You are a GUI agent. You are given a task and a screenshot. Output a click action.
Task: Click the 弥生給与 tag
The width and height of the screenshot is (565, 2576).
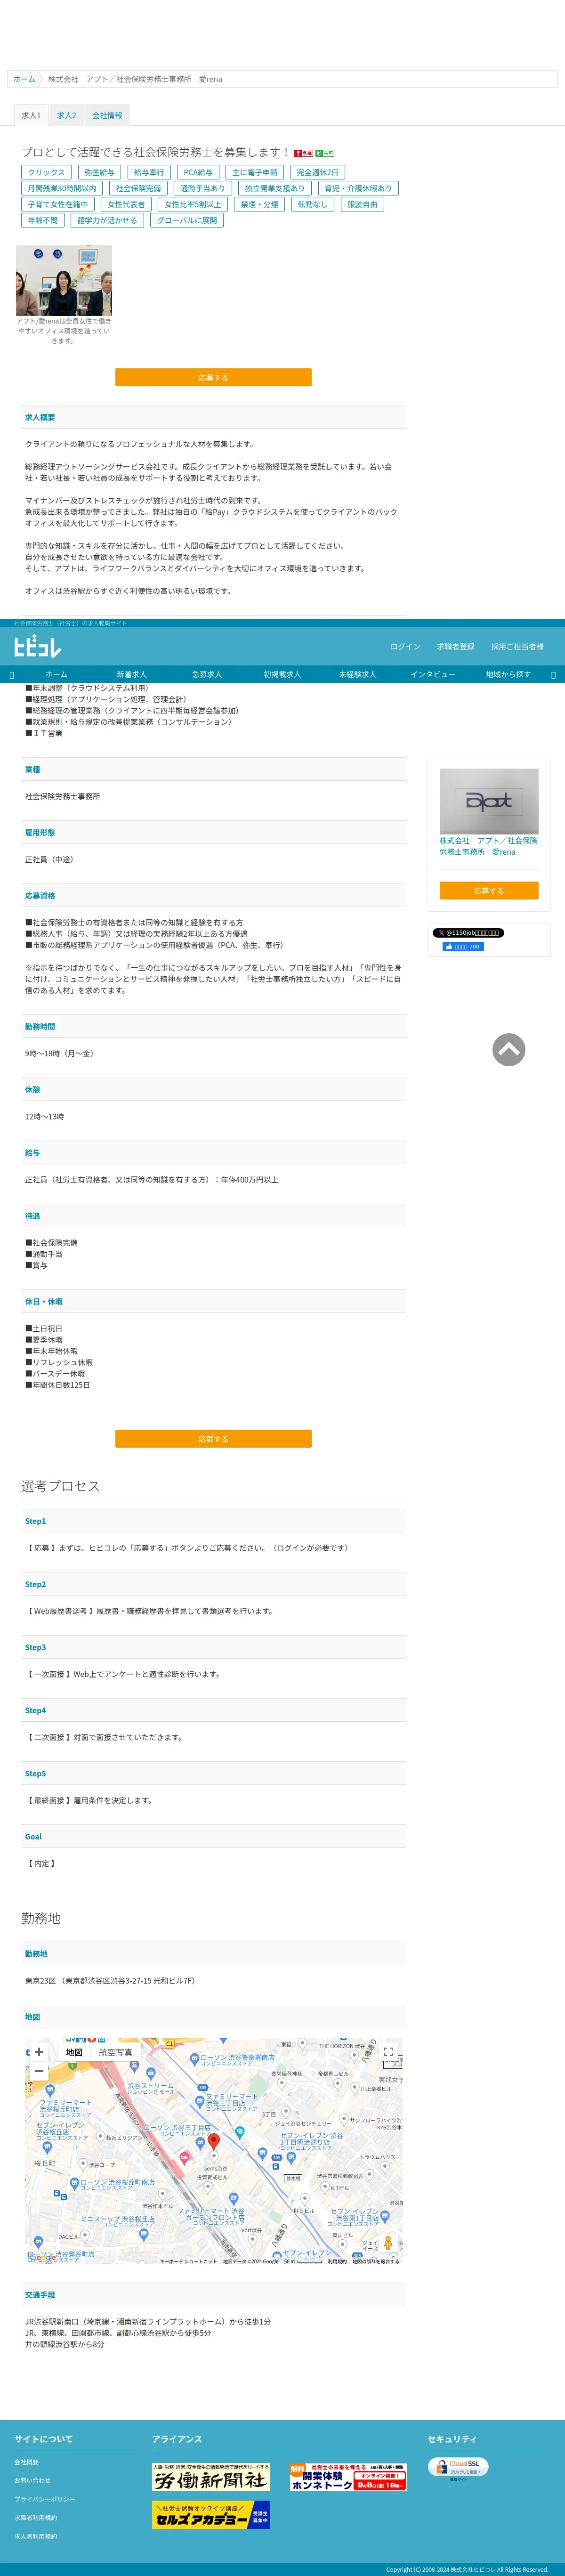[x=99, y=172]
